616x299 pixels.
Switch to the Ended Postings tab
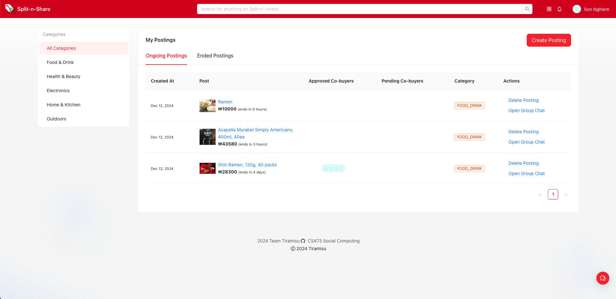tap(215, 56)
